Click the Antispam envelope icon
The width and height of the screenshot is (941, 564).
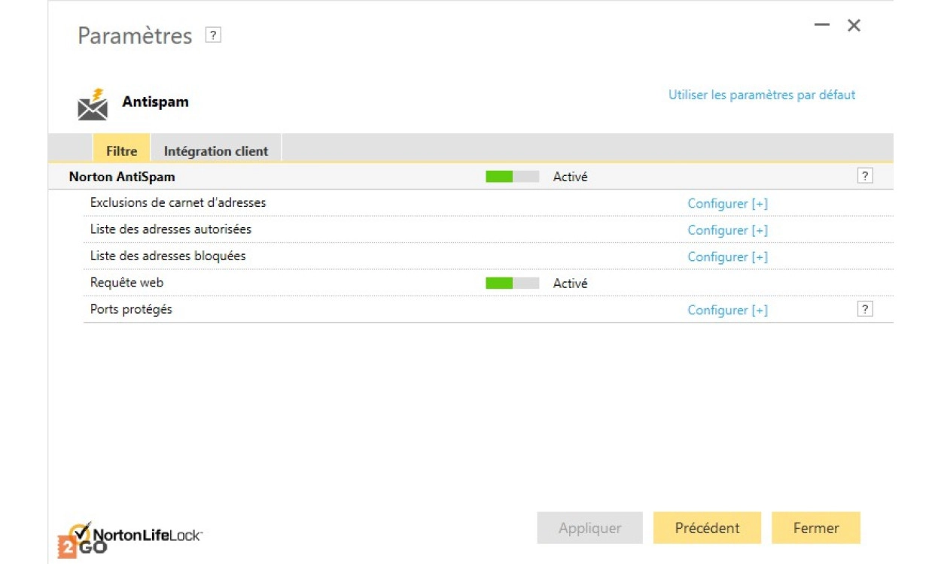coord(93,105)
